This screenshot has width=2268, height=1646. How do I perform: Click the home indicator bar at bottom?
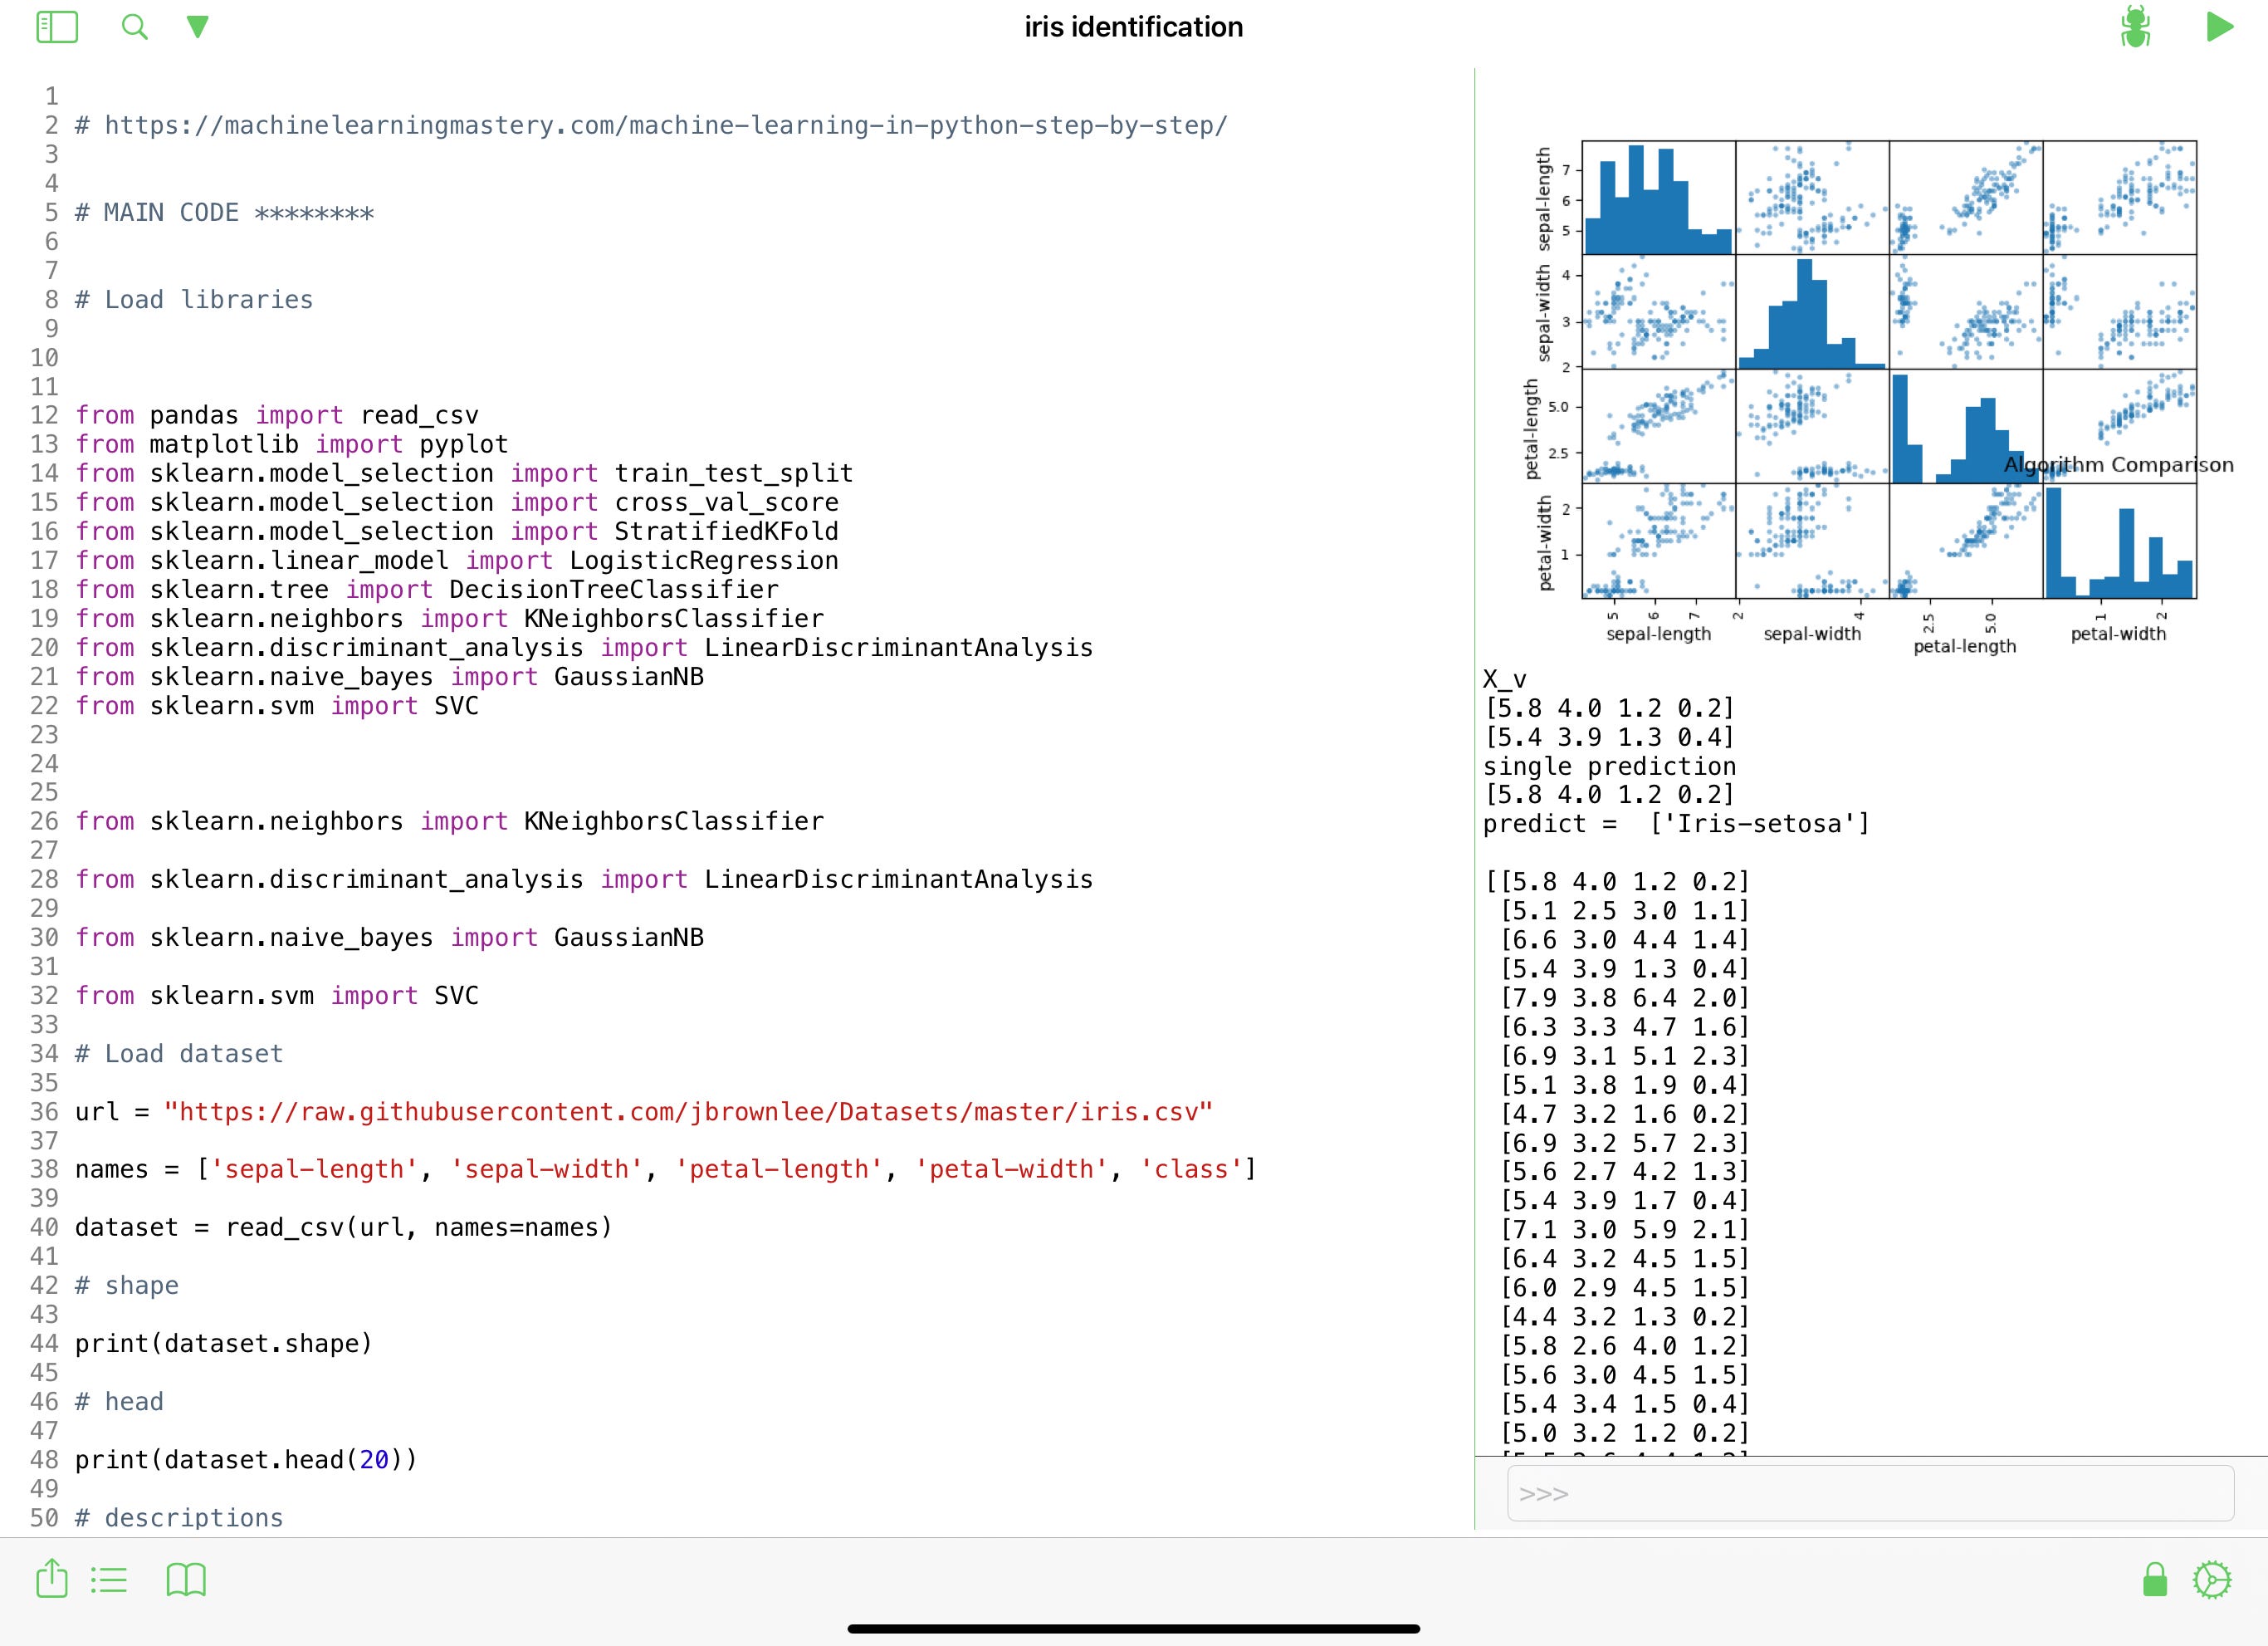coord(1133,1629)
